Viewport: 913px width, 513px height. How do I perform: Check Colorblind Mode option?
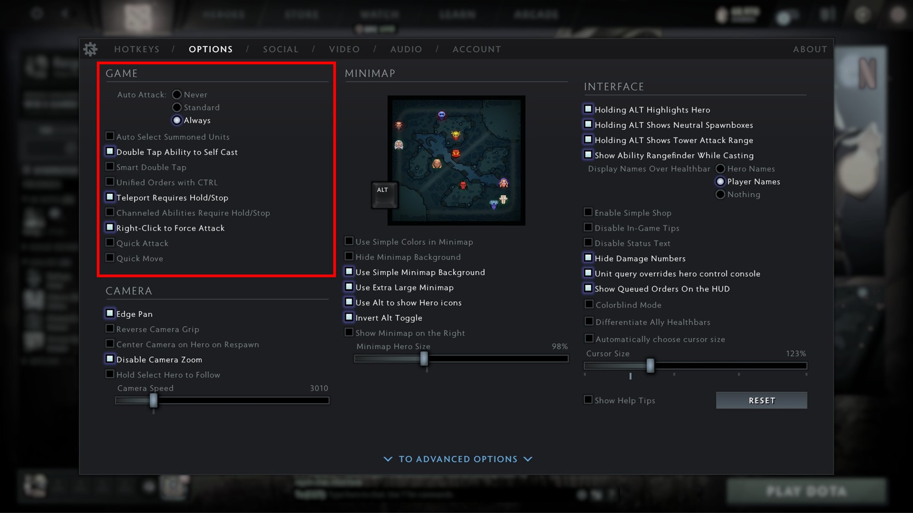[589, 304]
